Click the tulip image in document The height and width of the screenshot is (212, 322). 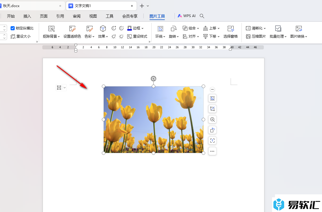coord(153,120)
